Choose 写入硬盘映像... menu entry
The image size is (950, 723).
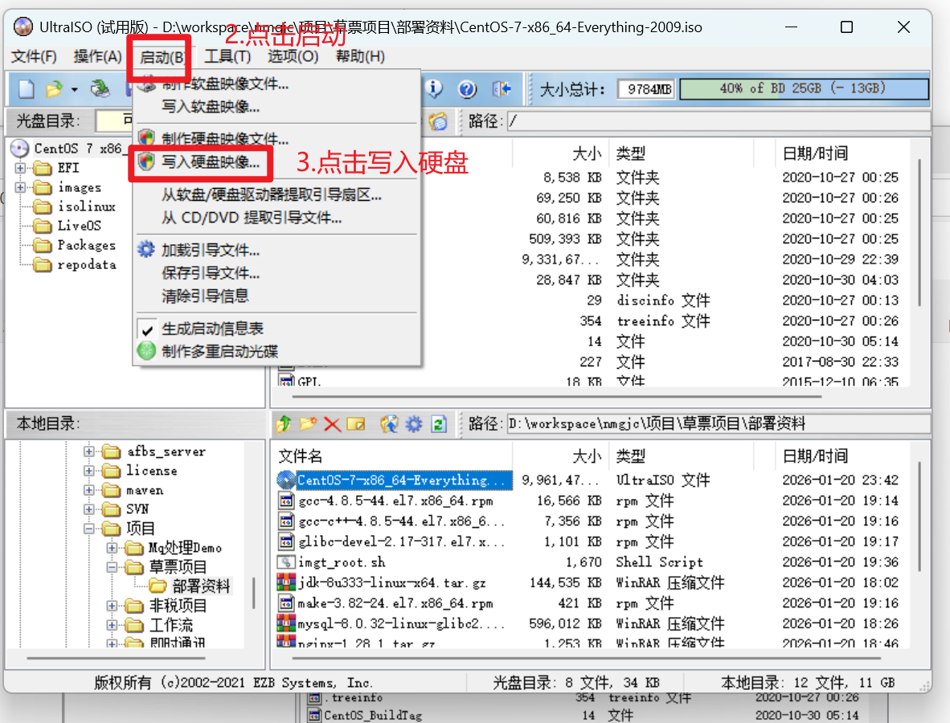276,161
